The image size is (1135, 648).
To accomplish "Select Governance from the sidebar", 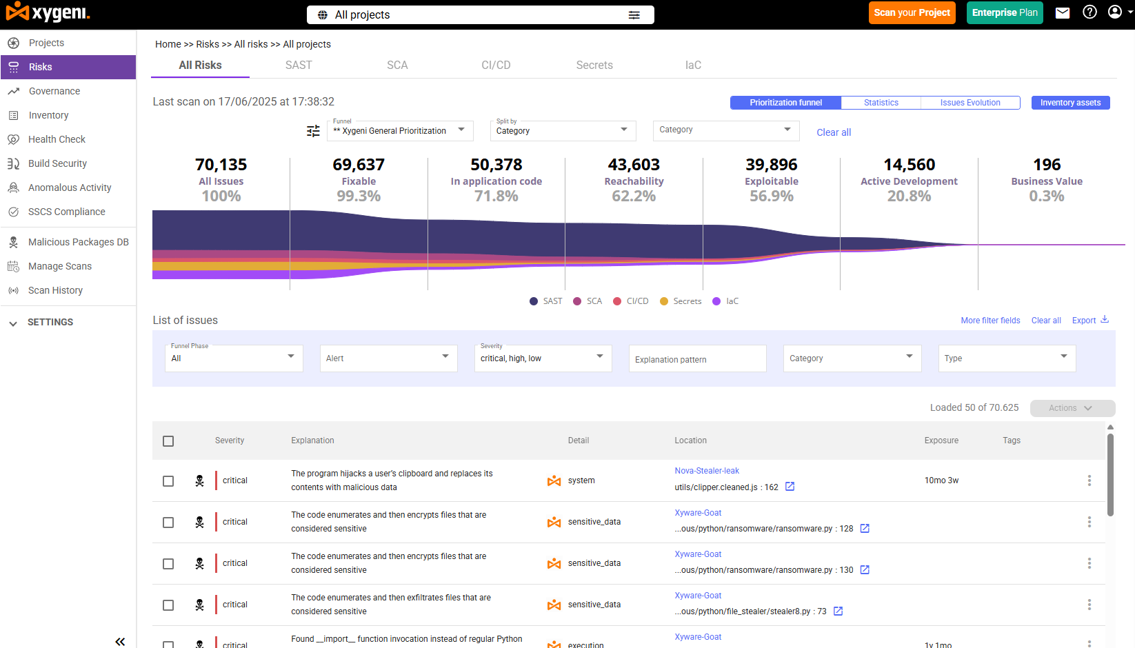I will pyautogui.click(x=54, y=91).
